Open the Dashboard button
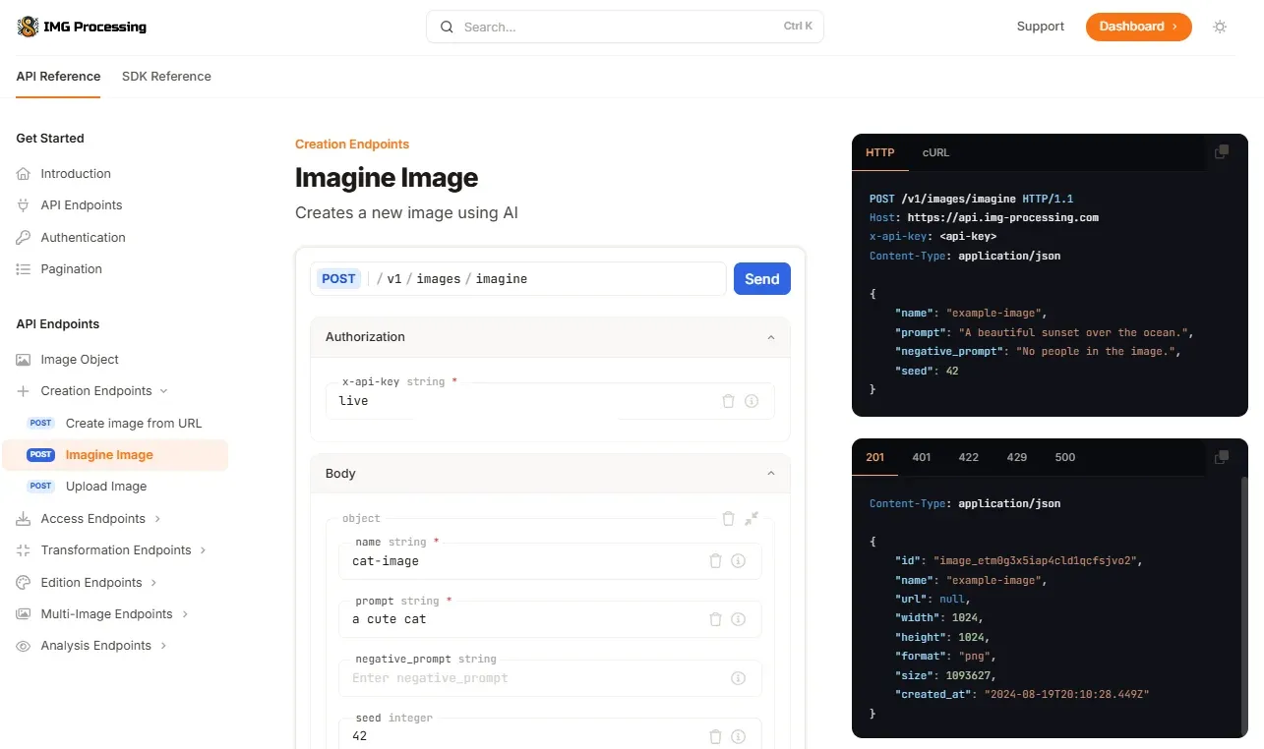Viewport: 1264px width, 749px height. [x=1138, y=28]
